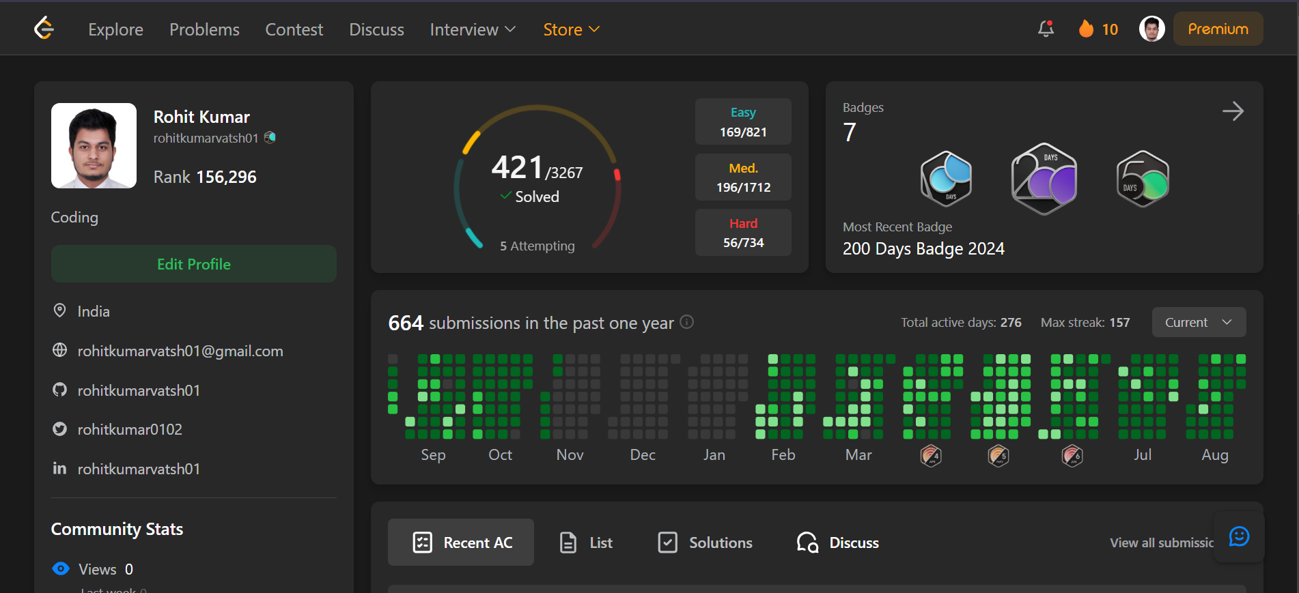Click the Edit Profile button

tap(194, 264)
